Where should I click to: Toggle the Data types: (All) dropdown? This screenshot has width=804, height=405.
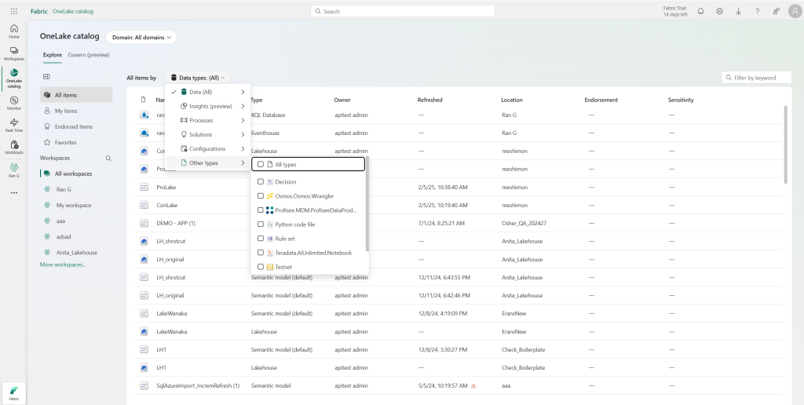point(197,78)
